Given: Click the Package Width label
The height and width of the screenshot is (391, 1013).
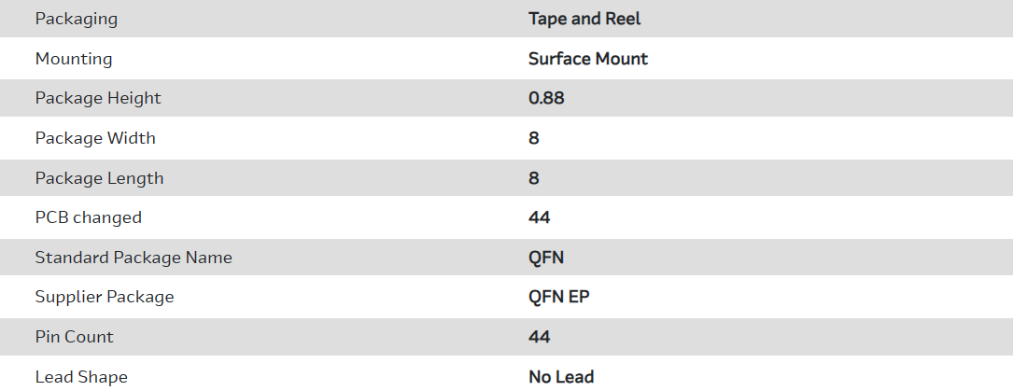Looking at the screenshot, I should tap(95, 138).
